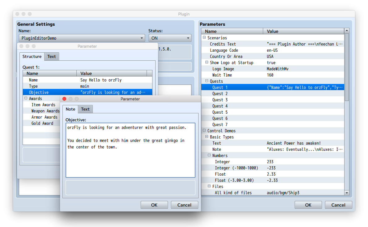The image size is (368, 227).
Task: Collapse the Scenarios tree group
Action: [x=204, y=37]
